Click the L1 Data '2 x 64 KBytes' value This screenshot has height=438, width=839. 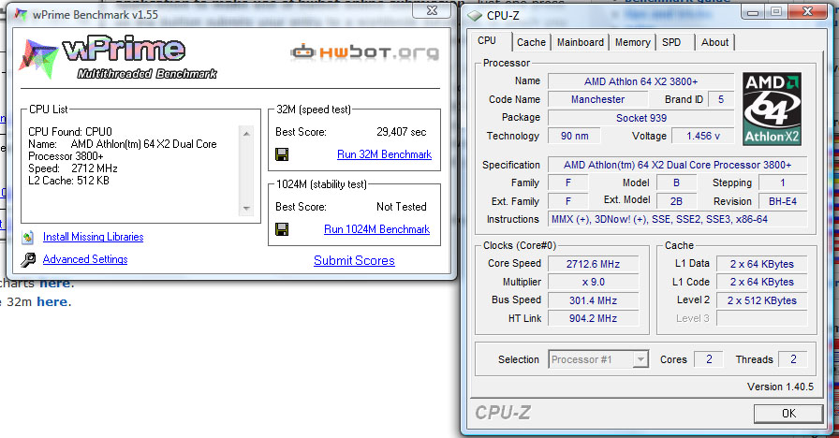pyautogui.click(x=762, y=264)
